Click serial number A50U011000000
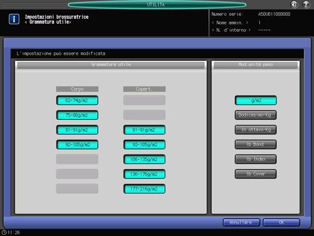This screenshot has width=314, height=236. click(x=274, y=14)
